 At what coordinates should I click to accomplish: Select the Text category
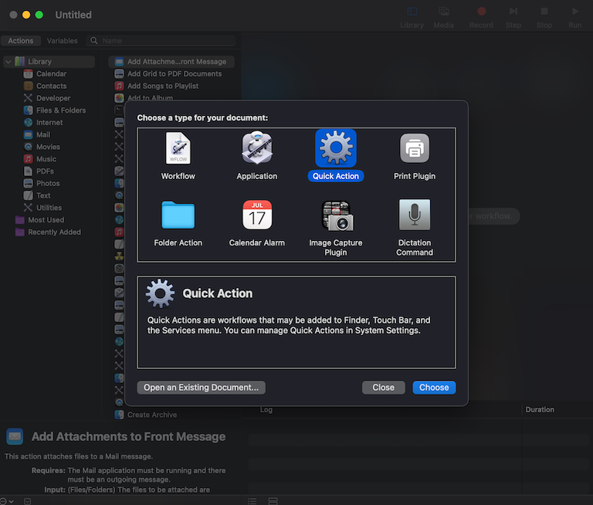(43, 195)
